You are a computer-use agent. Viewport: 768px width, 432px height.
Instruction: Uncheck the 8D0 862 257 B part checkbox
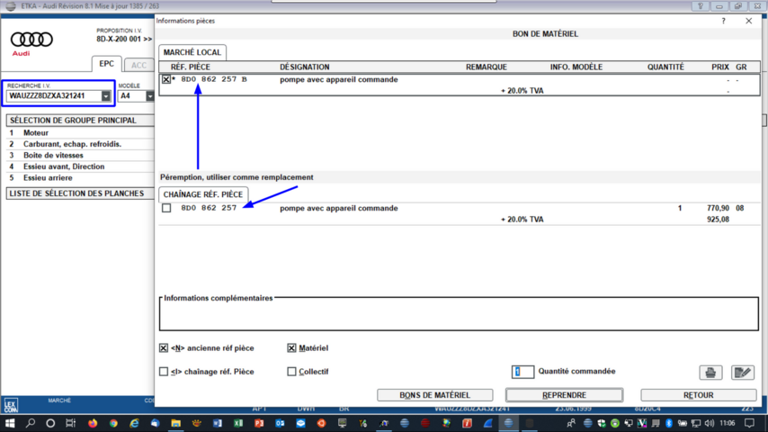tap(166, 79)
